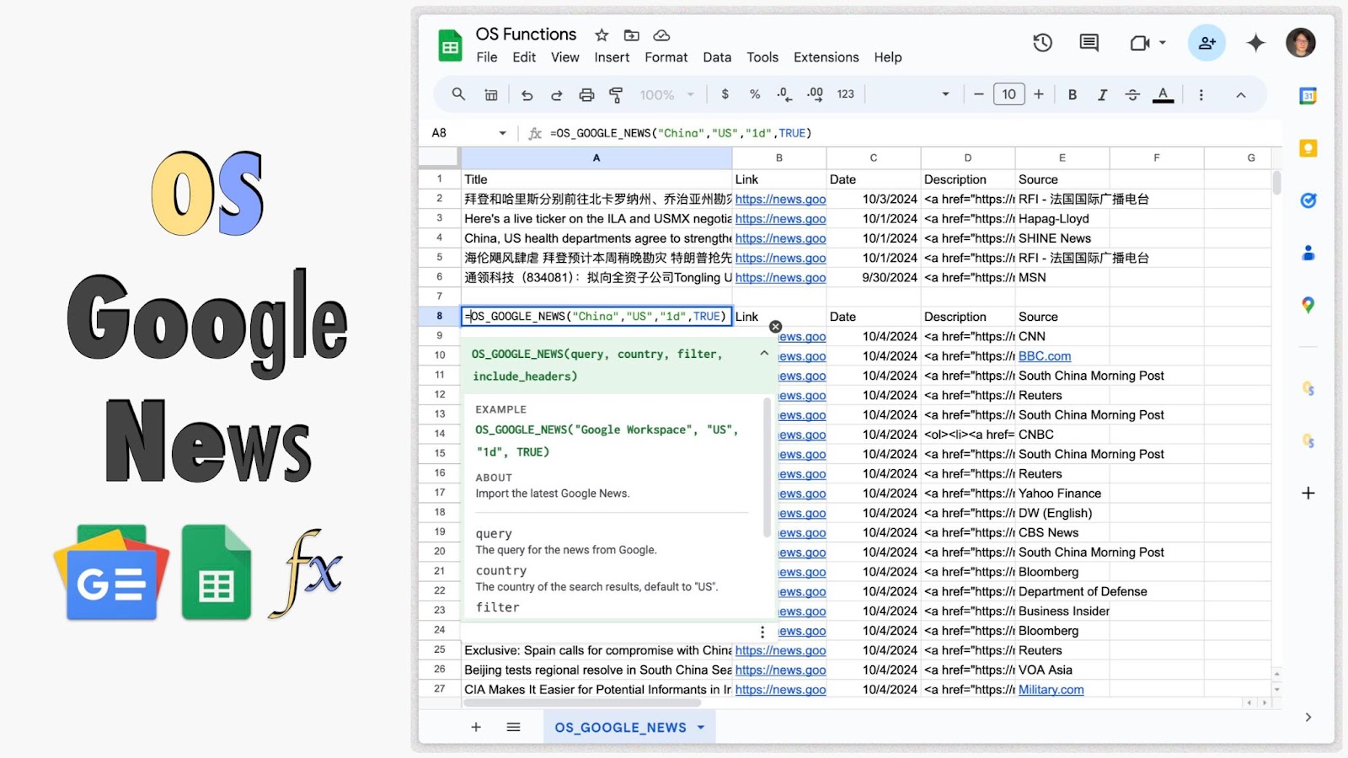Toggle italic formatting
The height and width of the screenshot is (758, 1348).
tap(1102, 95)
